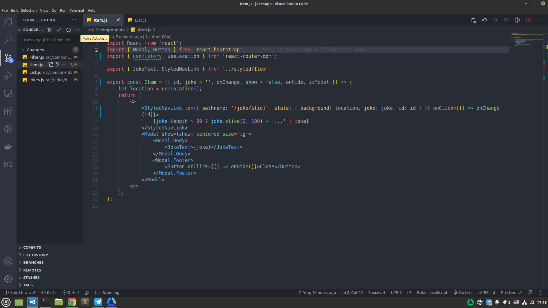The width and height of the screenshot is (548, 308).
Task: Click third-branch in the status bar
Action: tap(21, 293)
